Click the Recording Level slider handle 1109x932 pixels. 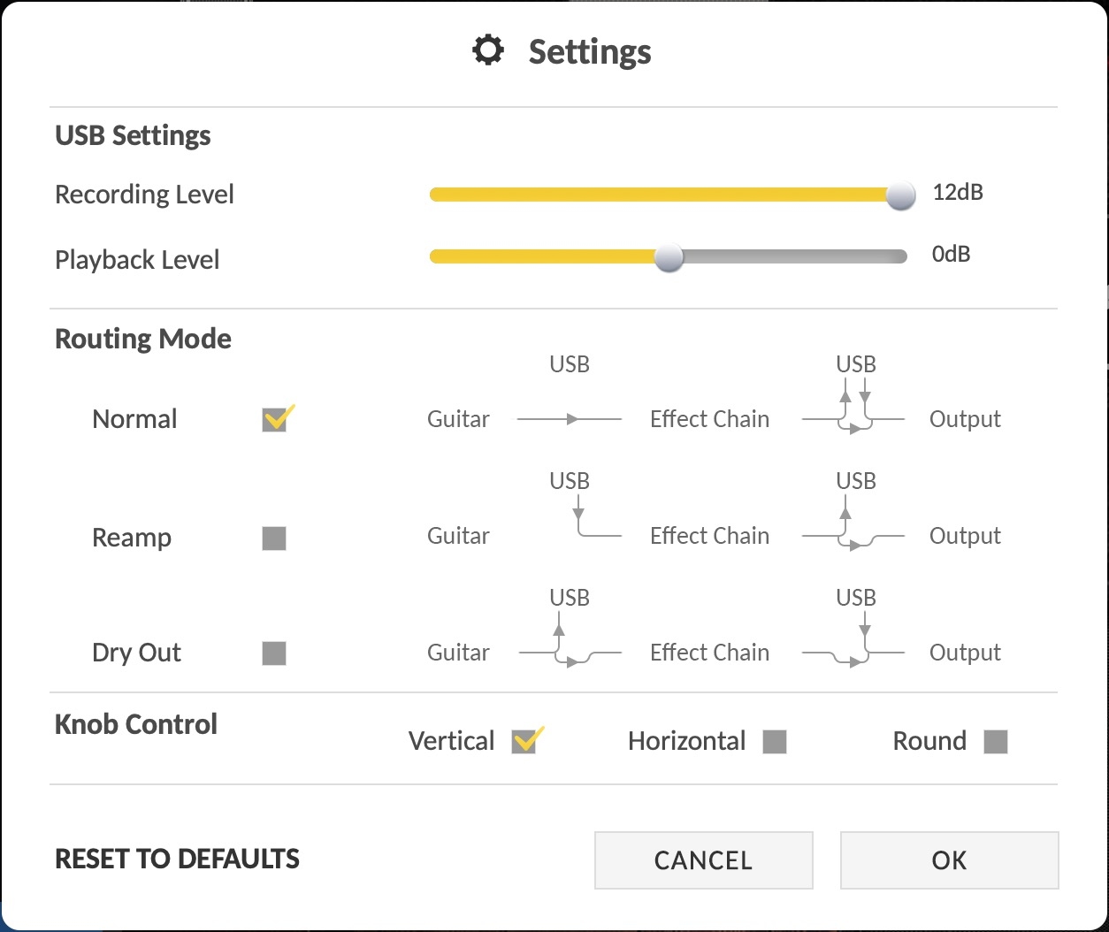point(900,195)
